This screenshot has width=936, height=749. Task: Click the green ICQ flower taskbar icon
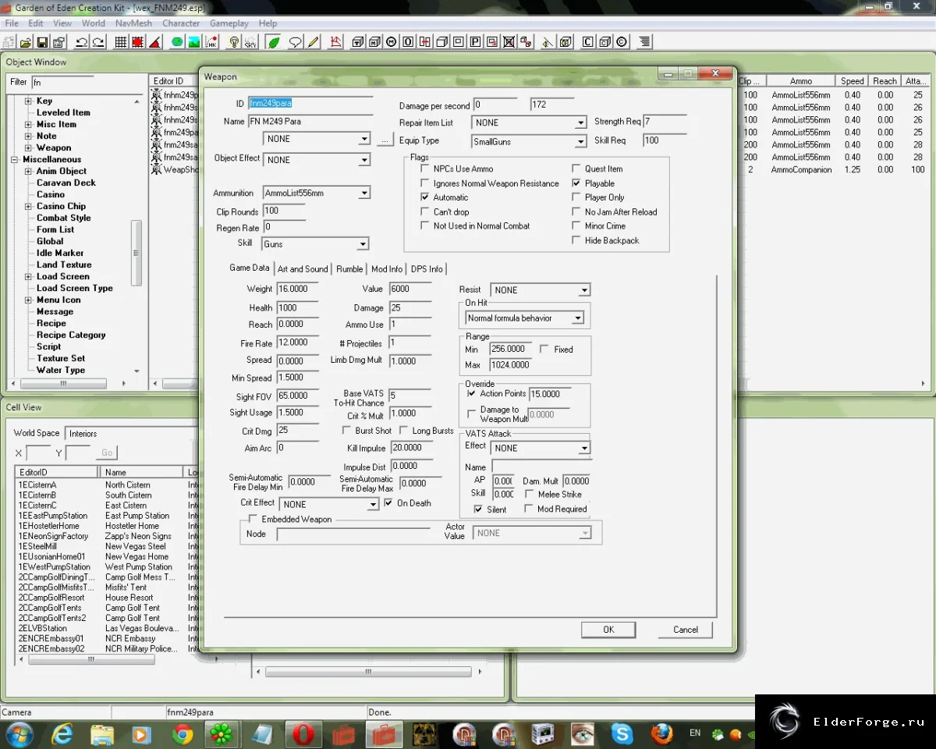pos(222,734)
